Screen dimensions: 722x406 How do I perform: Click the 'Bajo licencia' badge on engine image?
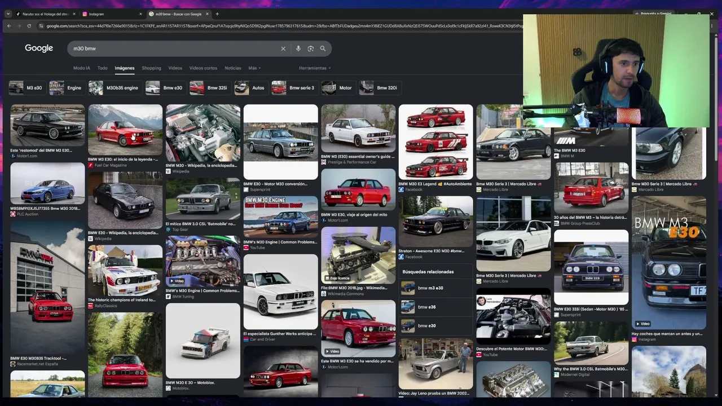pyautogui.click(x=337, y=278)
